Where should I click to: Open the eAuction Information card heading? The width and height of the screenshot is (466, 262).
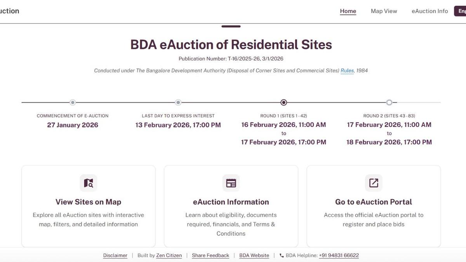coord(231,202)
